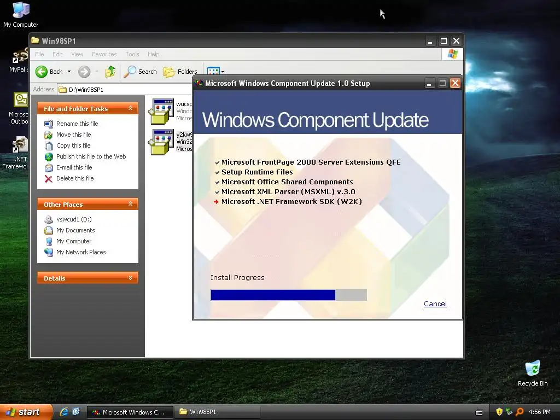Click the red X Delete icon
Image resolution: width=560 pixels, height=420 pixels.
click(49, 179)
